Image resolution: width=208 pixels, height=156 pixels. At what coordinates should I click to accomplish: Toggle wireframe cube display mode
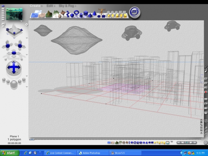[206, 121]
